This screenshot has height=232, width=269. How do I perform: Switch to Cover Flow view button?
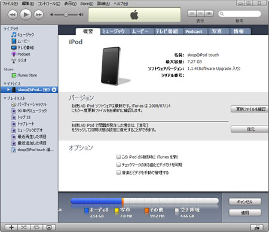pyautogui.click(x=209, y=14)
